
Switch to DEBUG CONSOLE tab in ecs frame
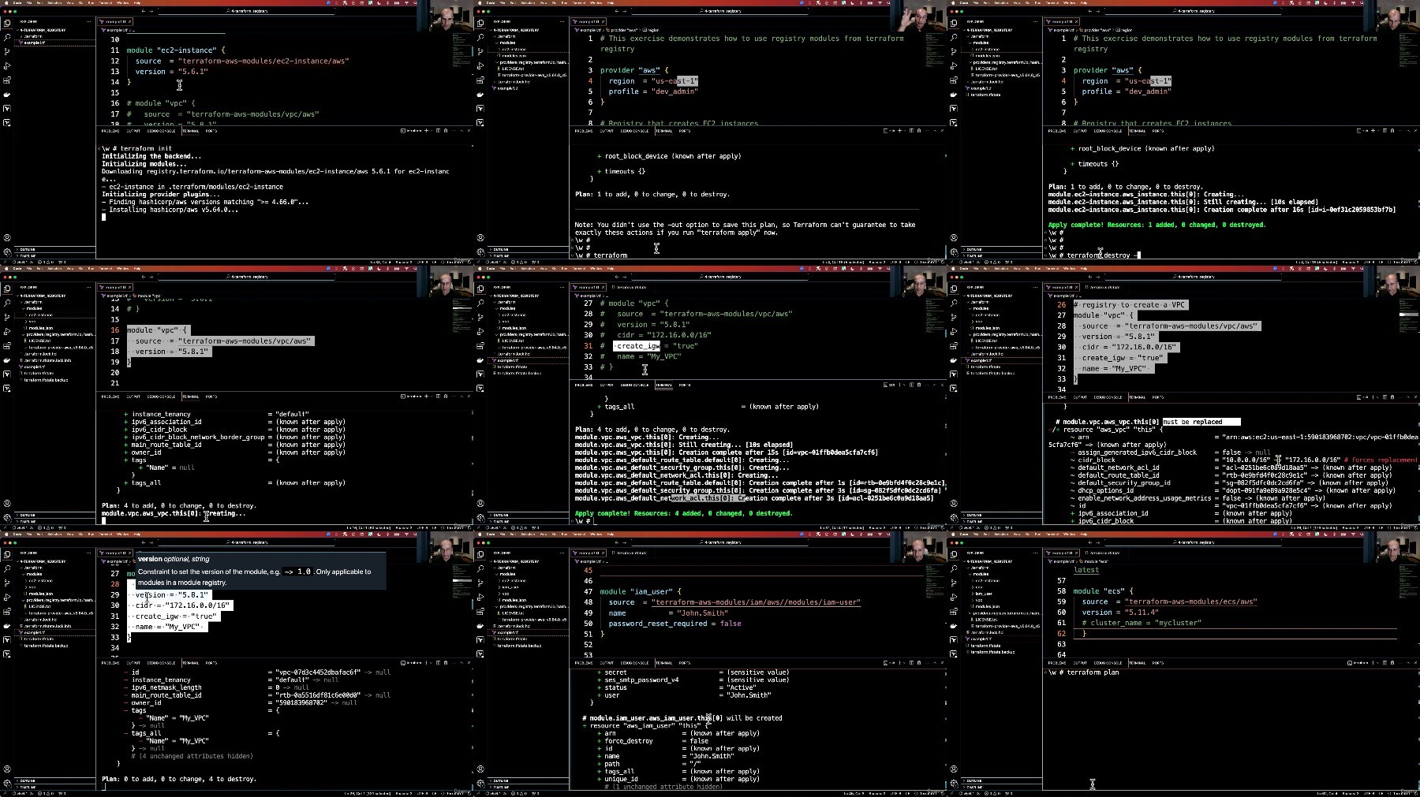tap(1108, 663)
